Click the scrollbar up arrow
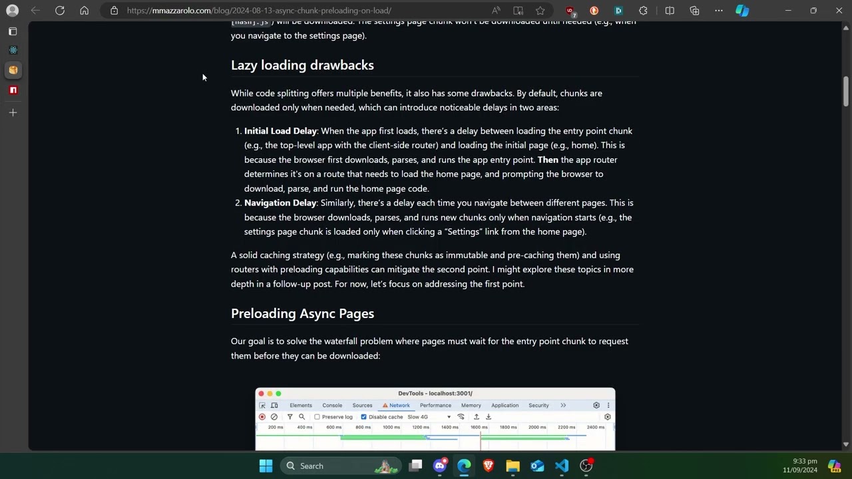Viewport: 852px width, 479px height. [846, 27]
